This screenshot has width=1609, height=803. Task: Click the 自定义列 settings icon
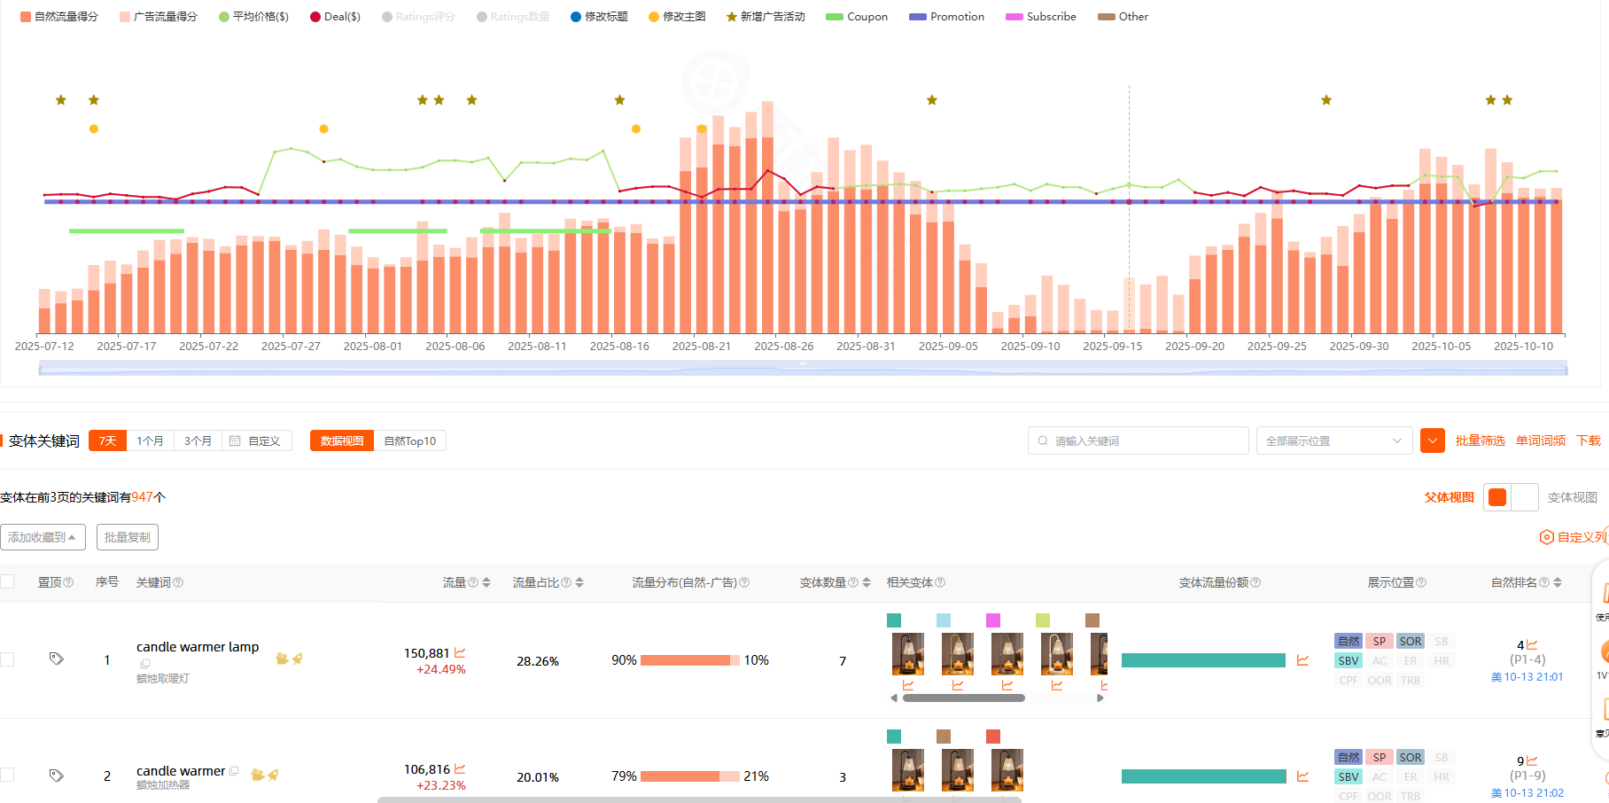click(x=1546, y=537)
